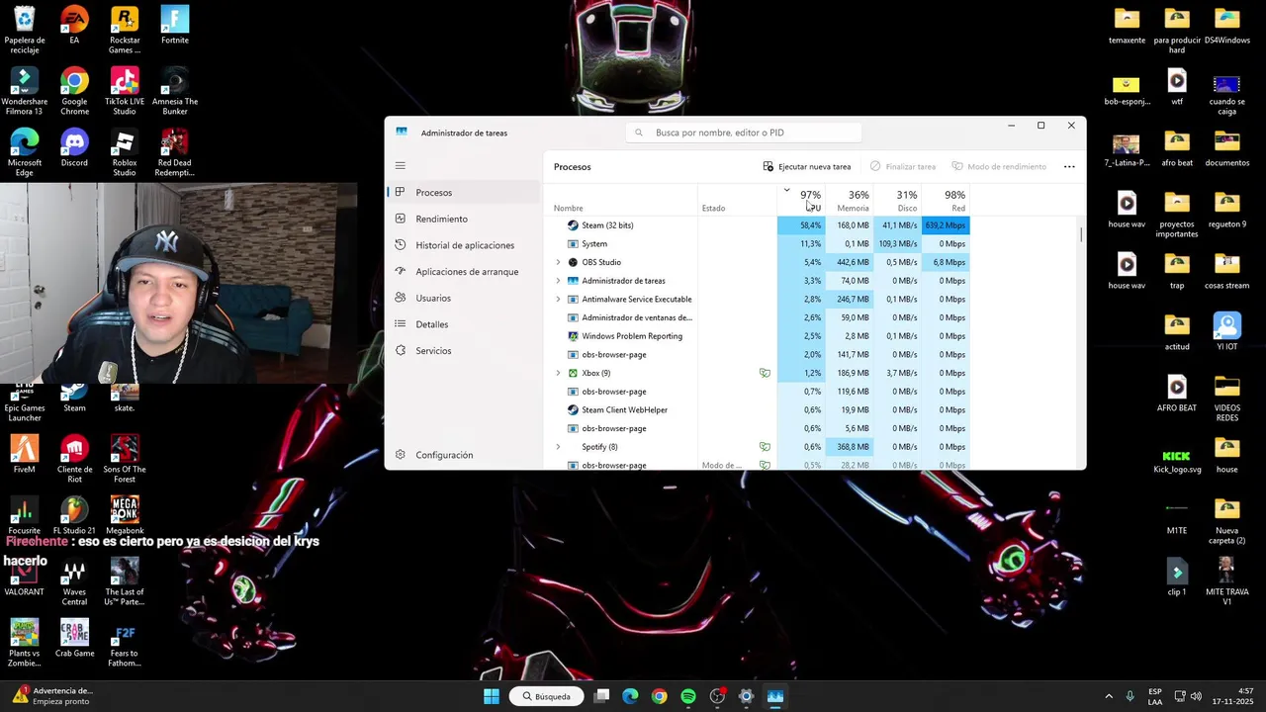This screenshot has width=1266, height=712.
Task: Click the Steam 639,2 Mbps network cell
Action: (x=945, y=225)
